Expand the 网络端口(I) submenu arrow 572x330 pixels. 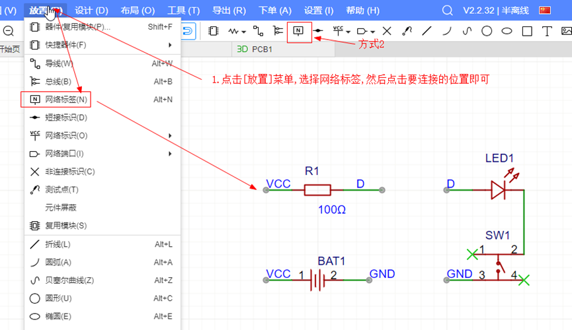(x=170, y=154)
